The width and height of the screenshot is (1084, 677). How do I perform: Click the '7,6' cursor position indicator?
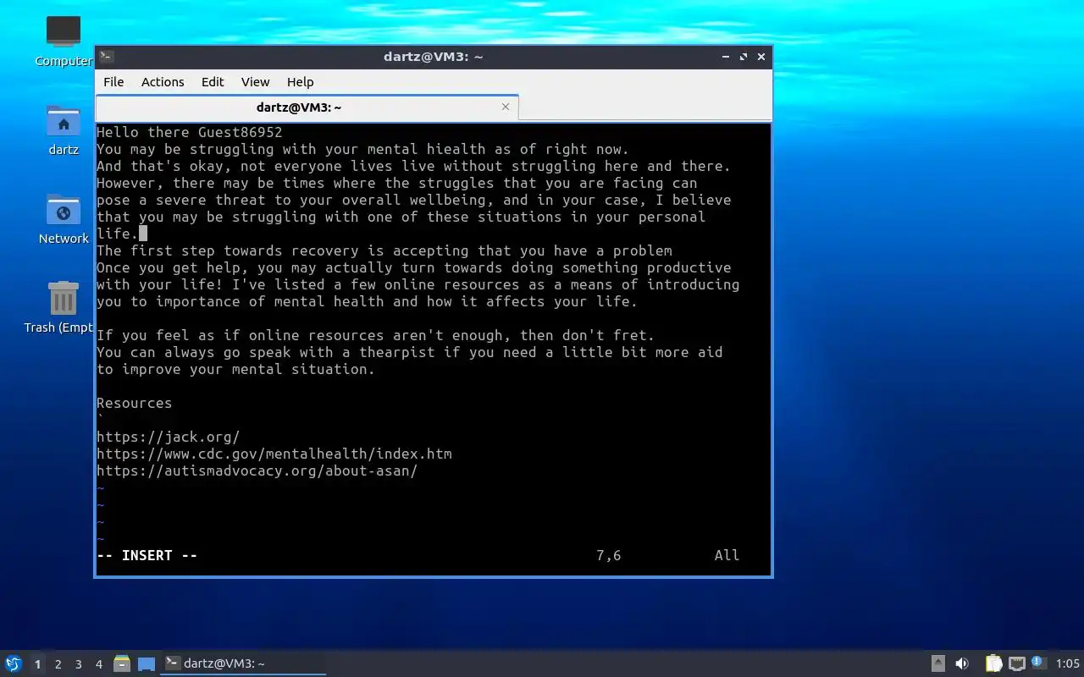tap(608, 555)
